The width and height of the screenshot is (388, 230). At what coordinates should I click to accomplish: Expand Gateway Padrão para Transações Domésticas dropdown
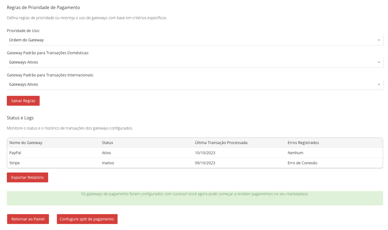[195, 62]
